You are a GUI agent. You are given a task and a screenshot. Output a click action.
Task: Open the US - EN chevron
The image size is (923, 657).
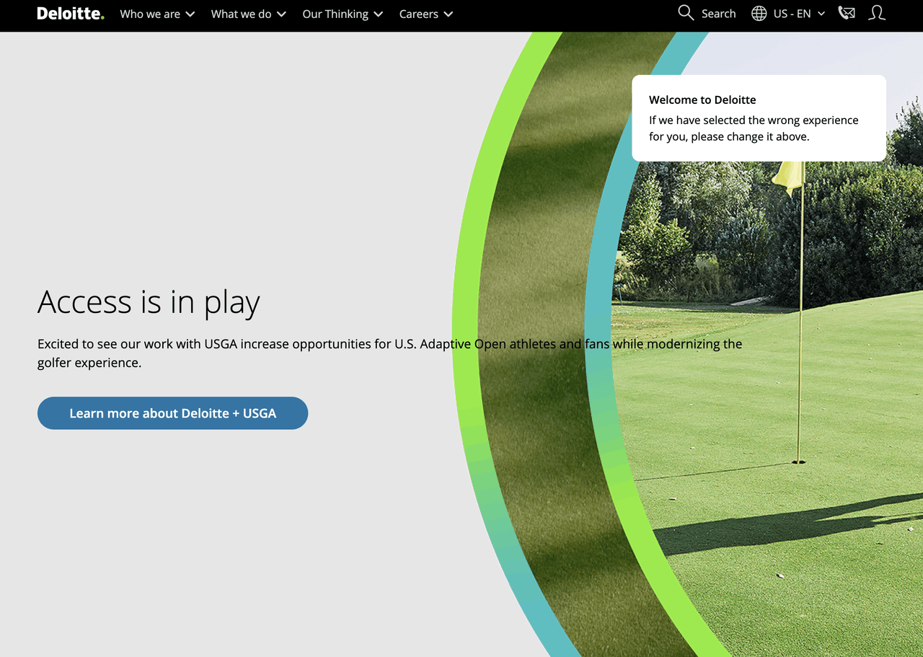(x=821, y=14)
